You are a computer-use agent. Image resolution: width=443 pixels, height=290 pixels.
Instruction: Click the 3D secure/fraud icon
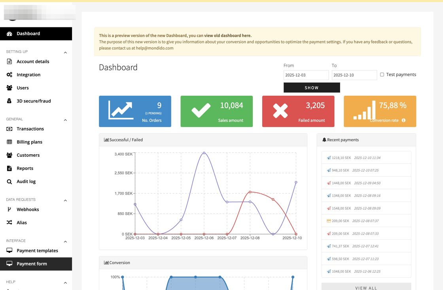pos(9,101)
